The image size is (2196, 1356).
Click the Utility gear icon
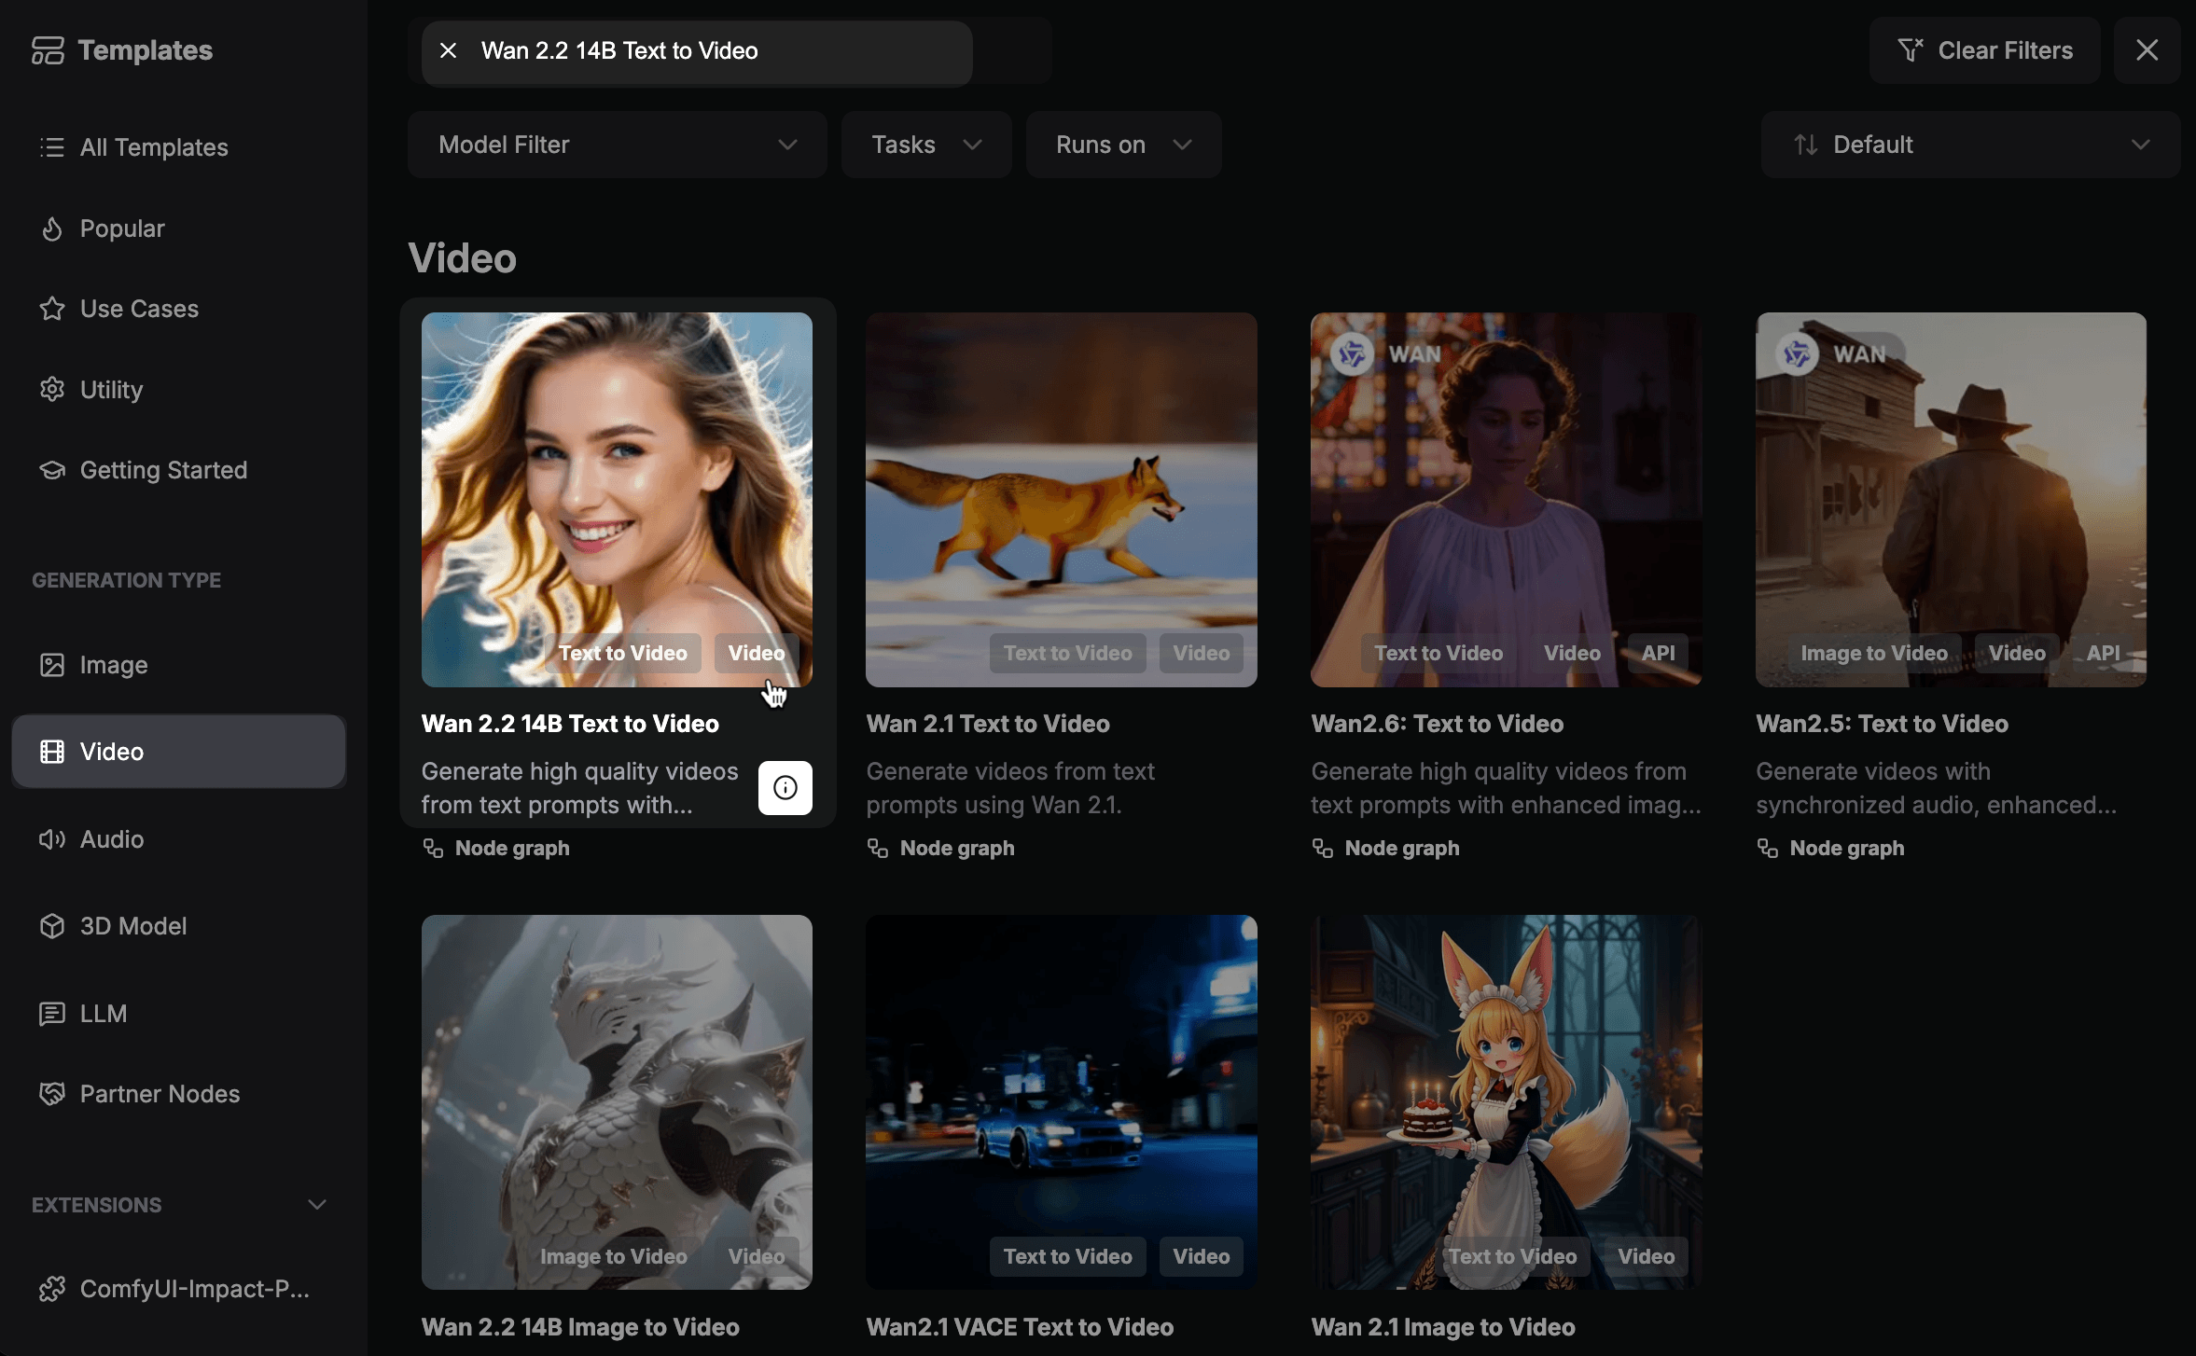tap(52, 389)
